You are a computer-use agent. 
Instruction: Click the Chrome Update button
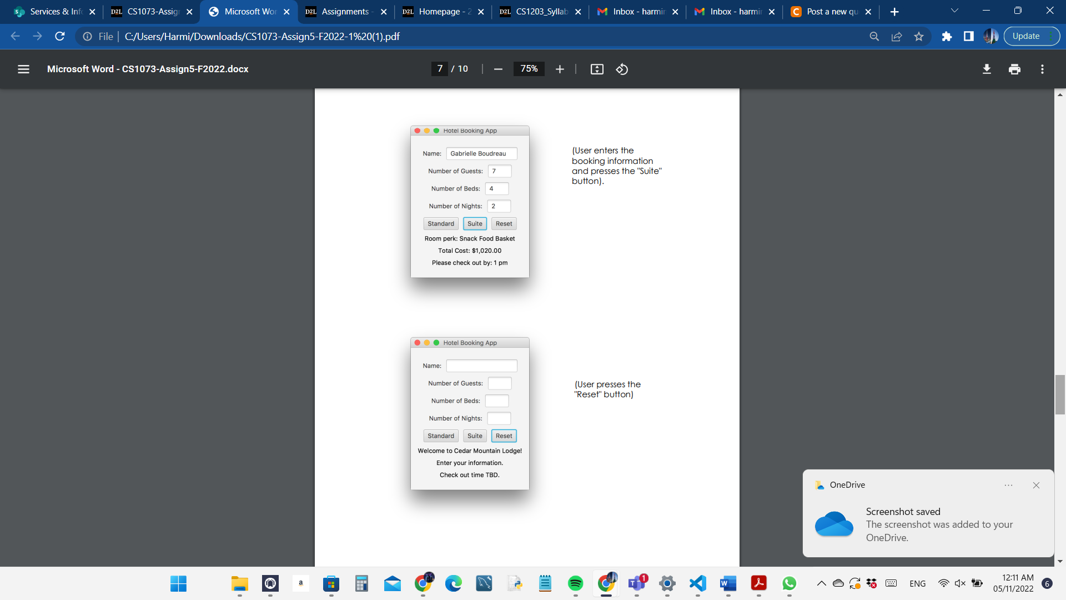pos(1026,37)
